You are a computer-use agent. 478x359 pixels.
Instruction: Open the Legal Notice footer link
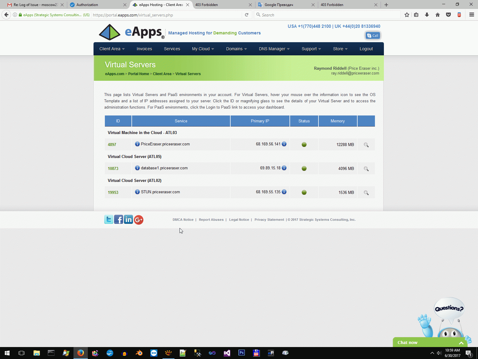[239, 220]
